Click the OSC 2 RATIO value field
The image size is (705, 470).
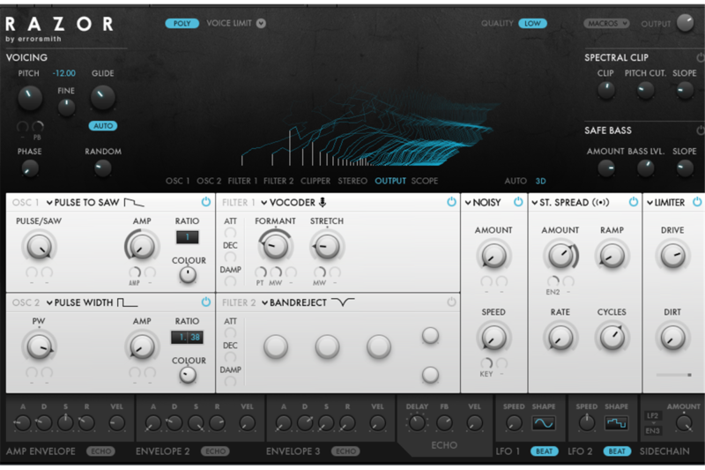tap(187, 338)
